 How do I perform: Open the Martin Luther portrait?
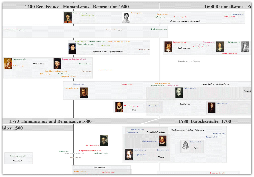pyautogui.click(x=72, y=49)
